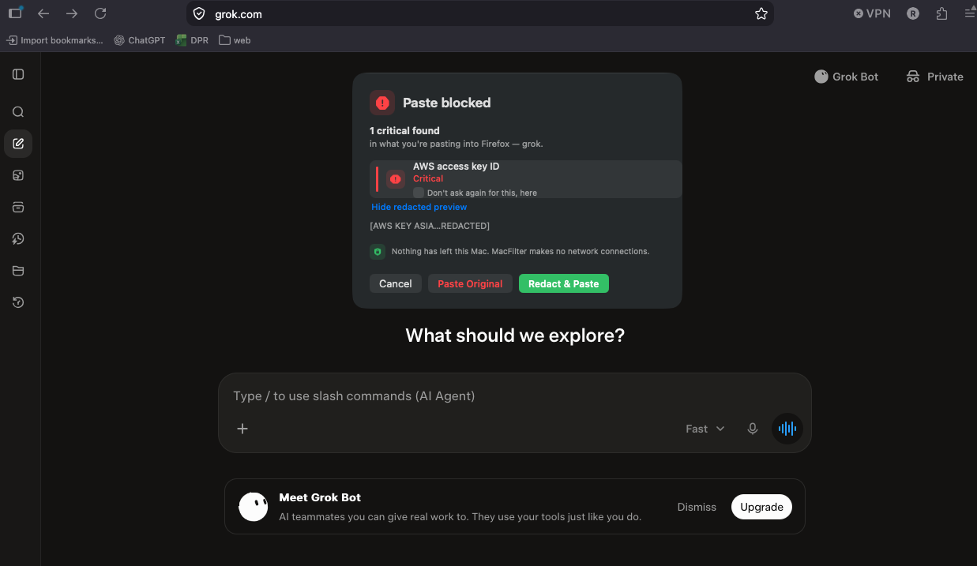Image resolution: width=977 pixels, height=566 pixels.
Task: Choose Paste Original
Action: click(x=470, y=283)
